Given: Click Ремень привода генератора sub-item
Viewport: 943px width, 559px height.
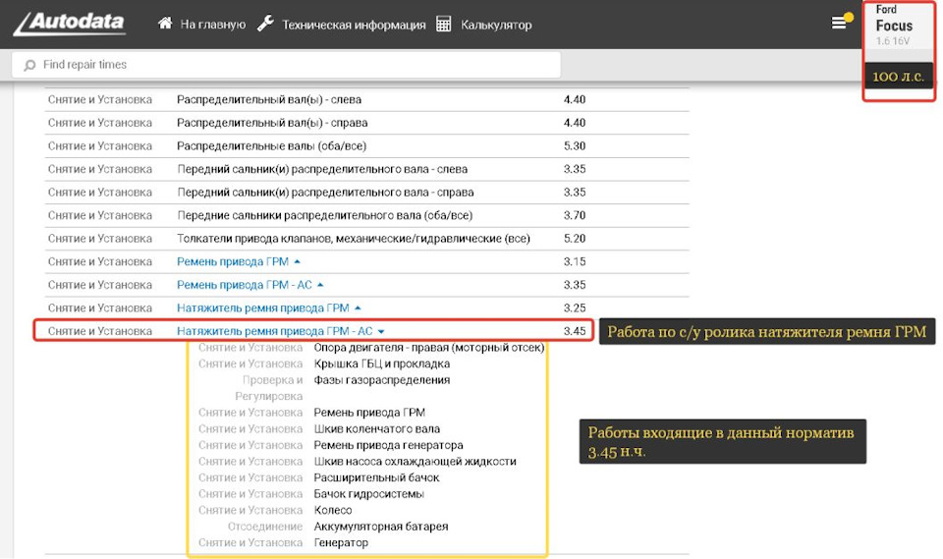Looking at the screenshot, I should (x=389, y=445).
